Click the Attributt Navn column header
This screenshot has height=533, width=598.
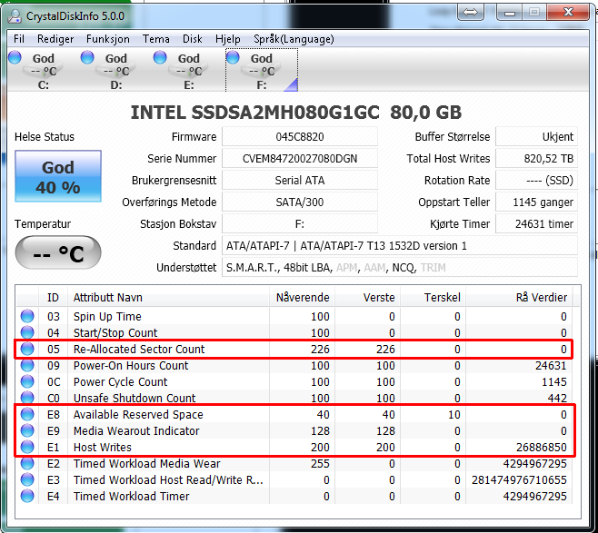168,297
